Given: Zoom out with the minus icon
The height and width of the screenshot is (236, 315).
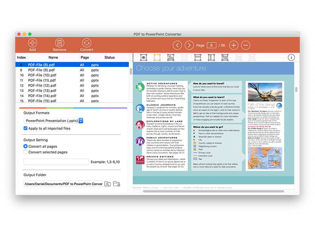Looking at the screenshot, I should [x=245, y=45].
